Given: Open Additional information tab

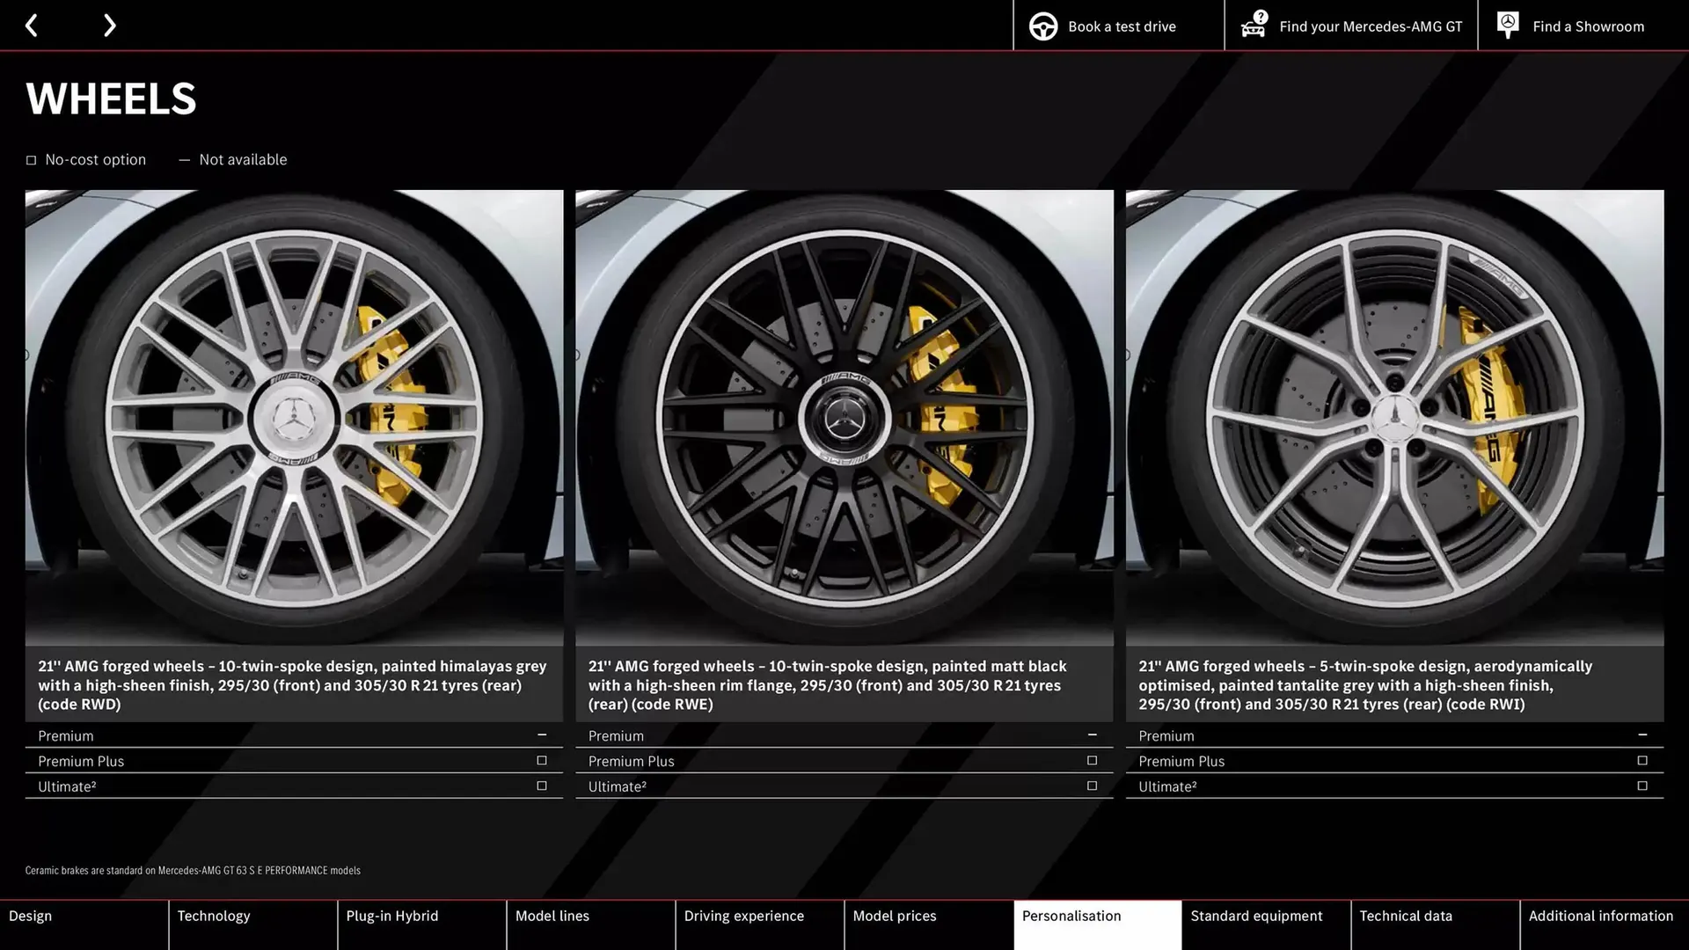Looking at the screenshot, I should 1605,924.
